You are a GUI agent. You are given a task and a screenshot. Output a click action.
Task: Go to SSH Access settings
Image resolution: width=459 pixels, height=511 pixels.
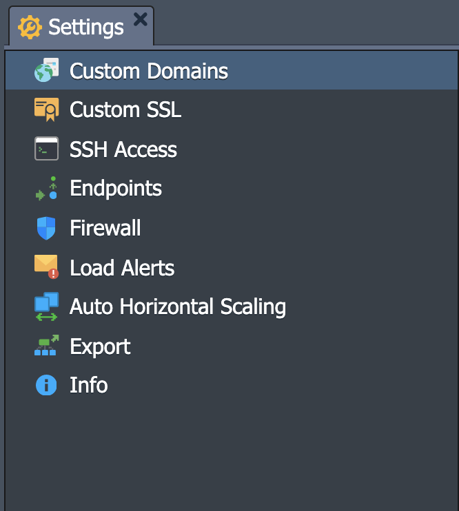coord(232,149)
